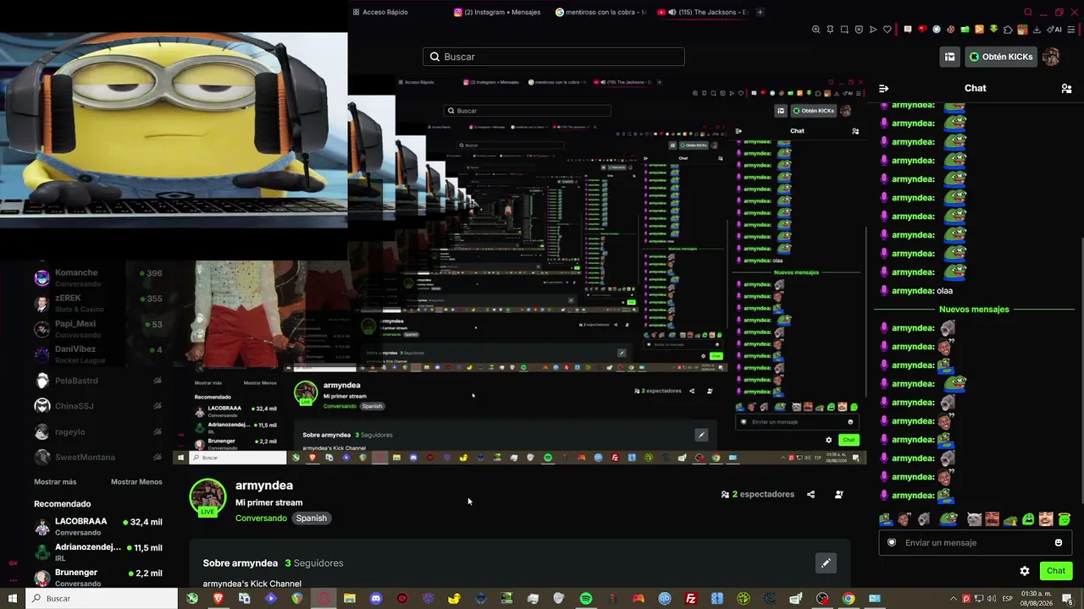The height and width of the screenshot is (609, 1084).
Task: Edit the Sobre armyndea section with pencil
Action: coord(826,563)
